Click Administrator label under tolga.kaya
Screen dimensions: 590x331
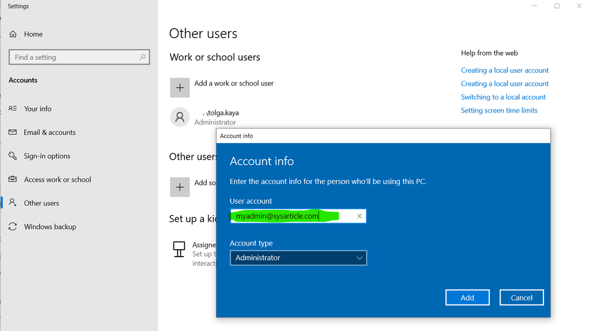[215, 122]
